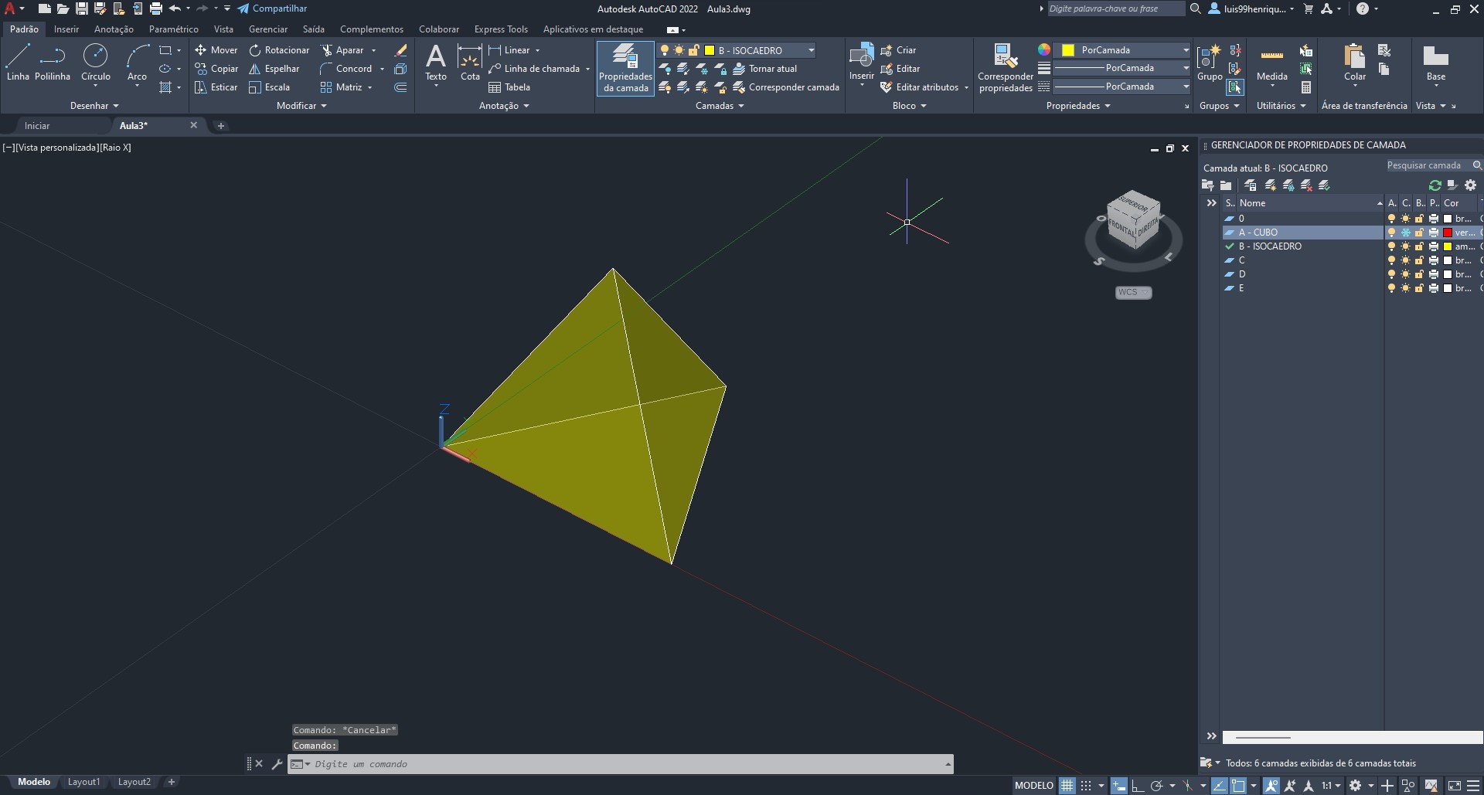Viewport: 1484px width, 795px height.
Task: Click Editar atributos button
Action: (x=919, y=87)
